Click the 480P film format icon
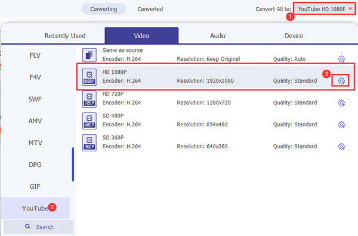Image resolution: width=358 pixels, height=236 pixels. coord(89,121)
